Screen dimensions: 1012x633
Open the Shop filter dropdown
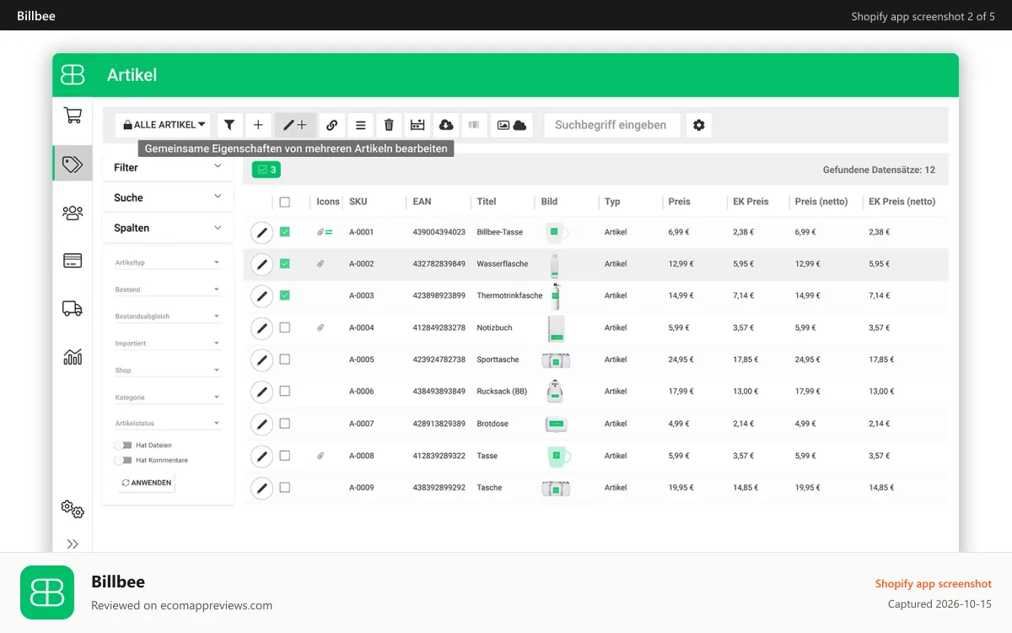coord(167,370)
